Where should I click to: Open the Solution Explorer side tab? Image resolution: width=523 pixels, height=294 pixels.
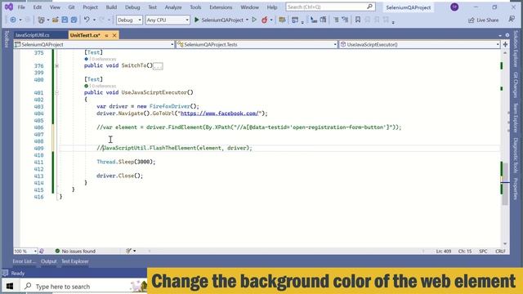coord(516,49)
